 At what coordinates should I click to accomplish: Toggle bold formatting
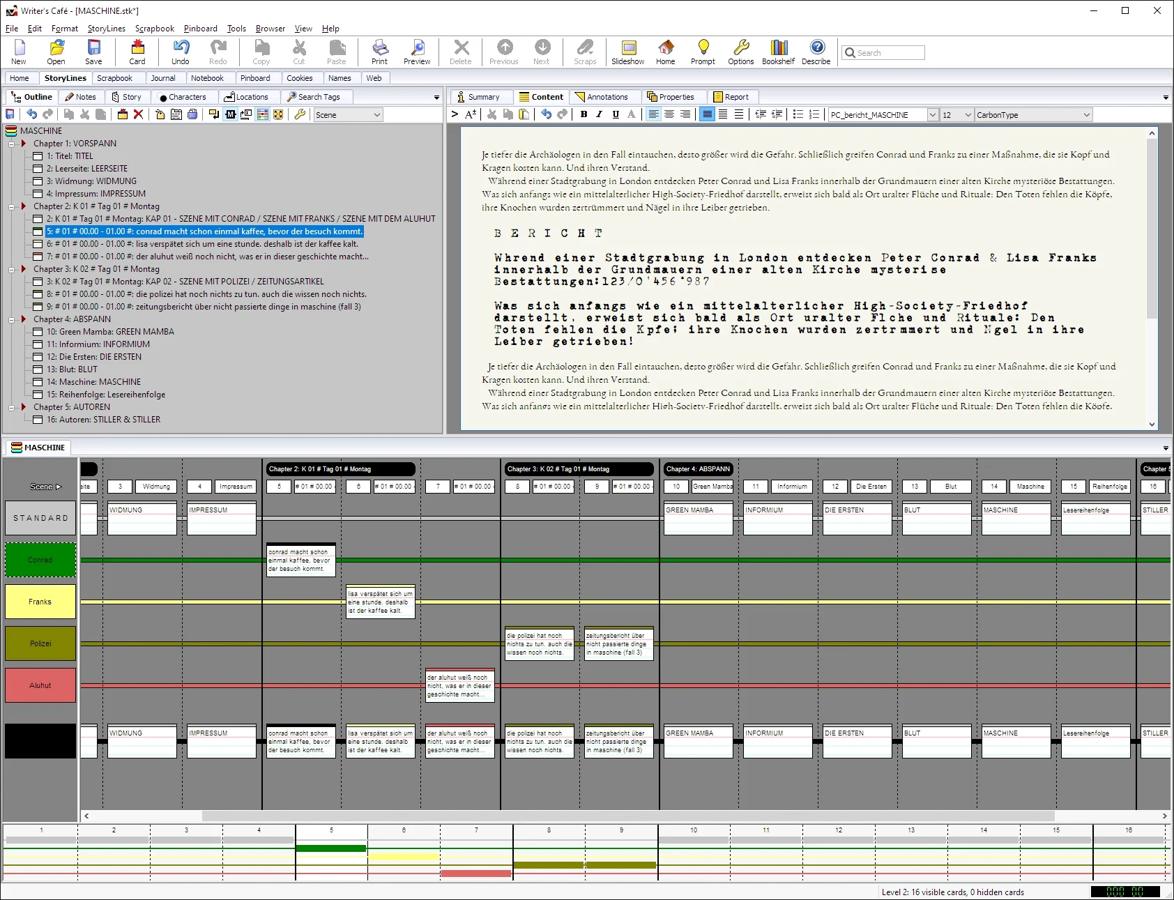point(584,114)
